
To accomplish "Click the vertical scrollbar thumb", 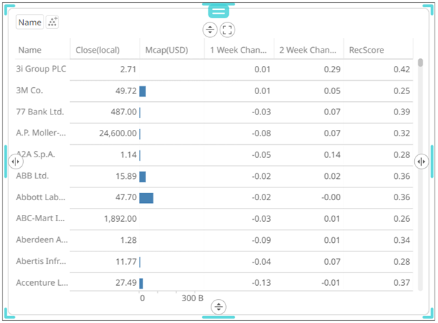I will 420,62.
